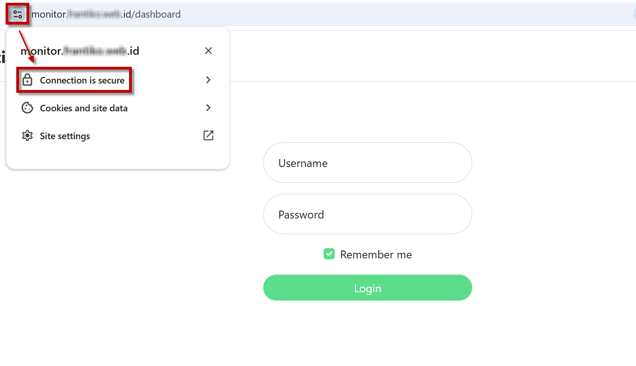Screen dimensions: 636x366
Task: Click the Username input field
Action: (367, 163)
